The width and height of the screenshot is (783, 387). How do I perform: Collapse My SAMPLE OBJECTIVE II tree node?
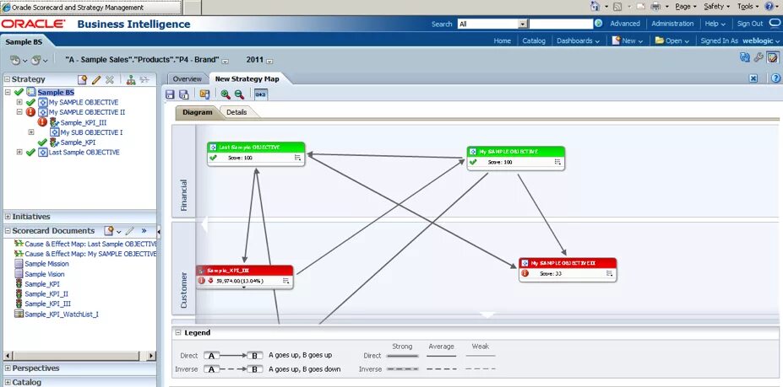coord(19,112)
